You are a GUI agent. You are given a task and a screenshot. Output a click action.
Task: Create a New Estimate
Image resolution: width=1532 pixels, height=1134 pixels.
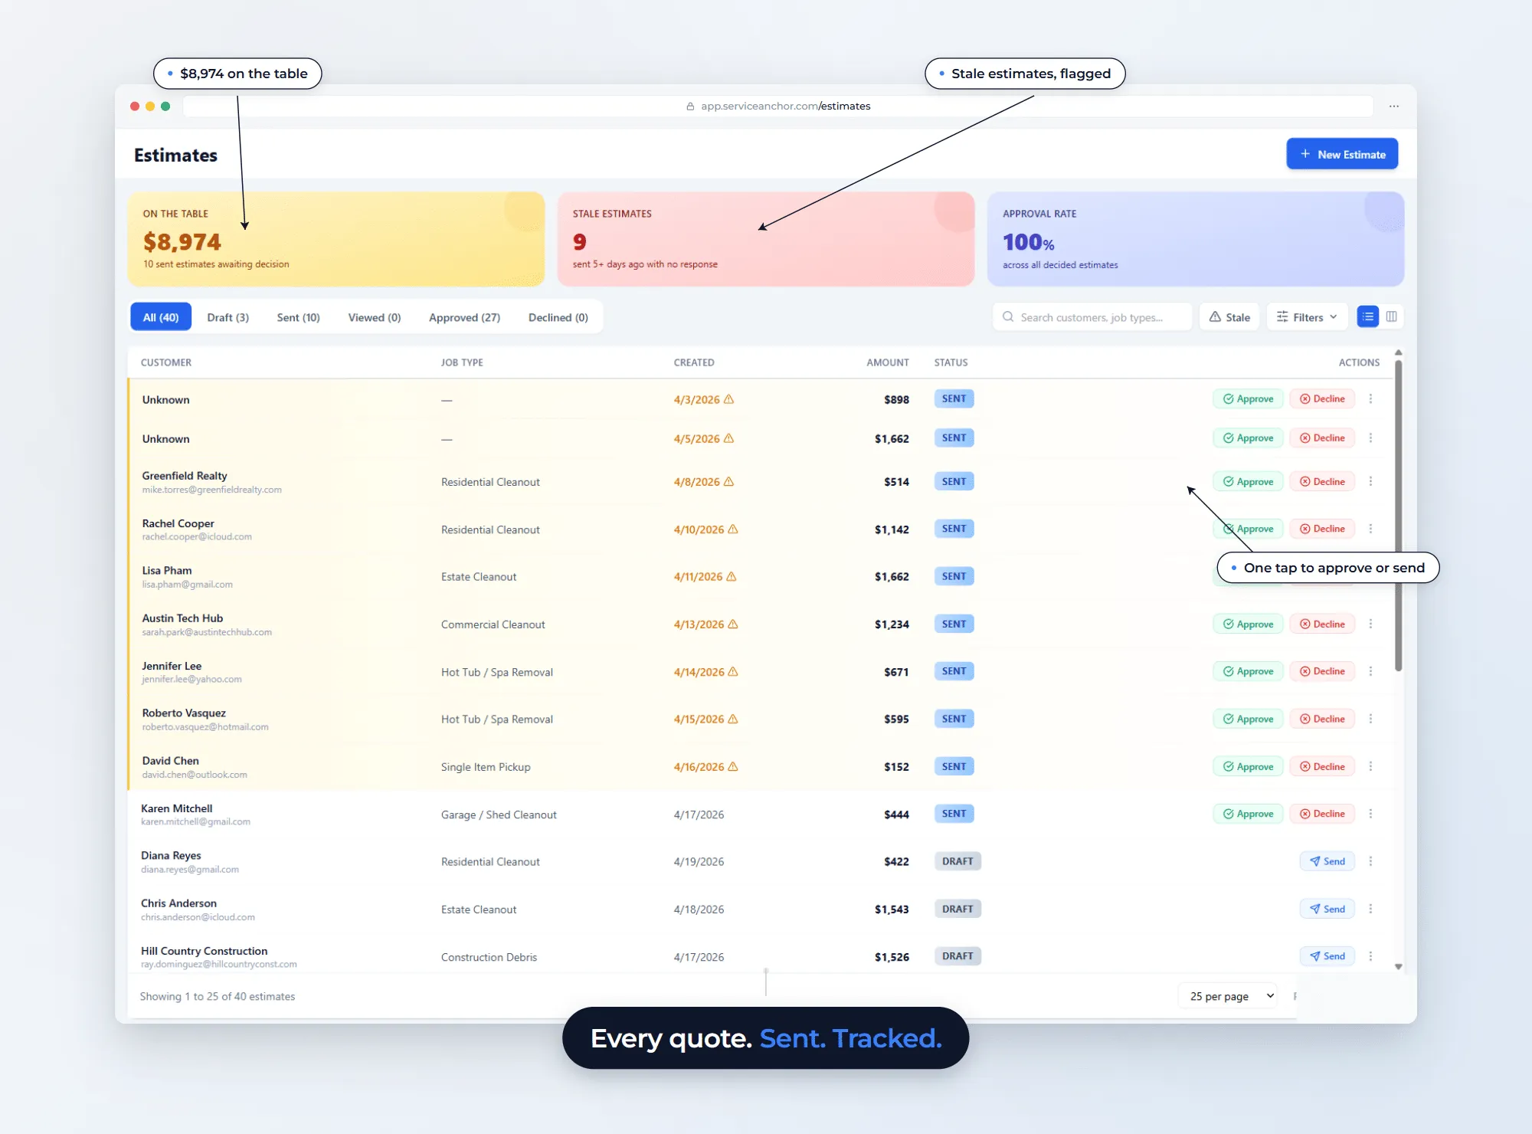click(1342, 154)
